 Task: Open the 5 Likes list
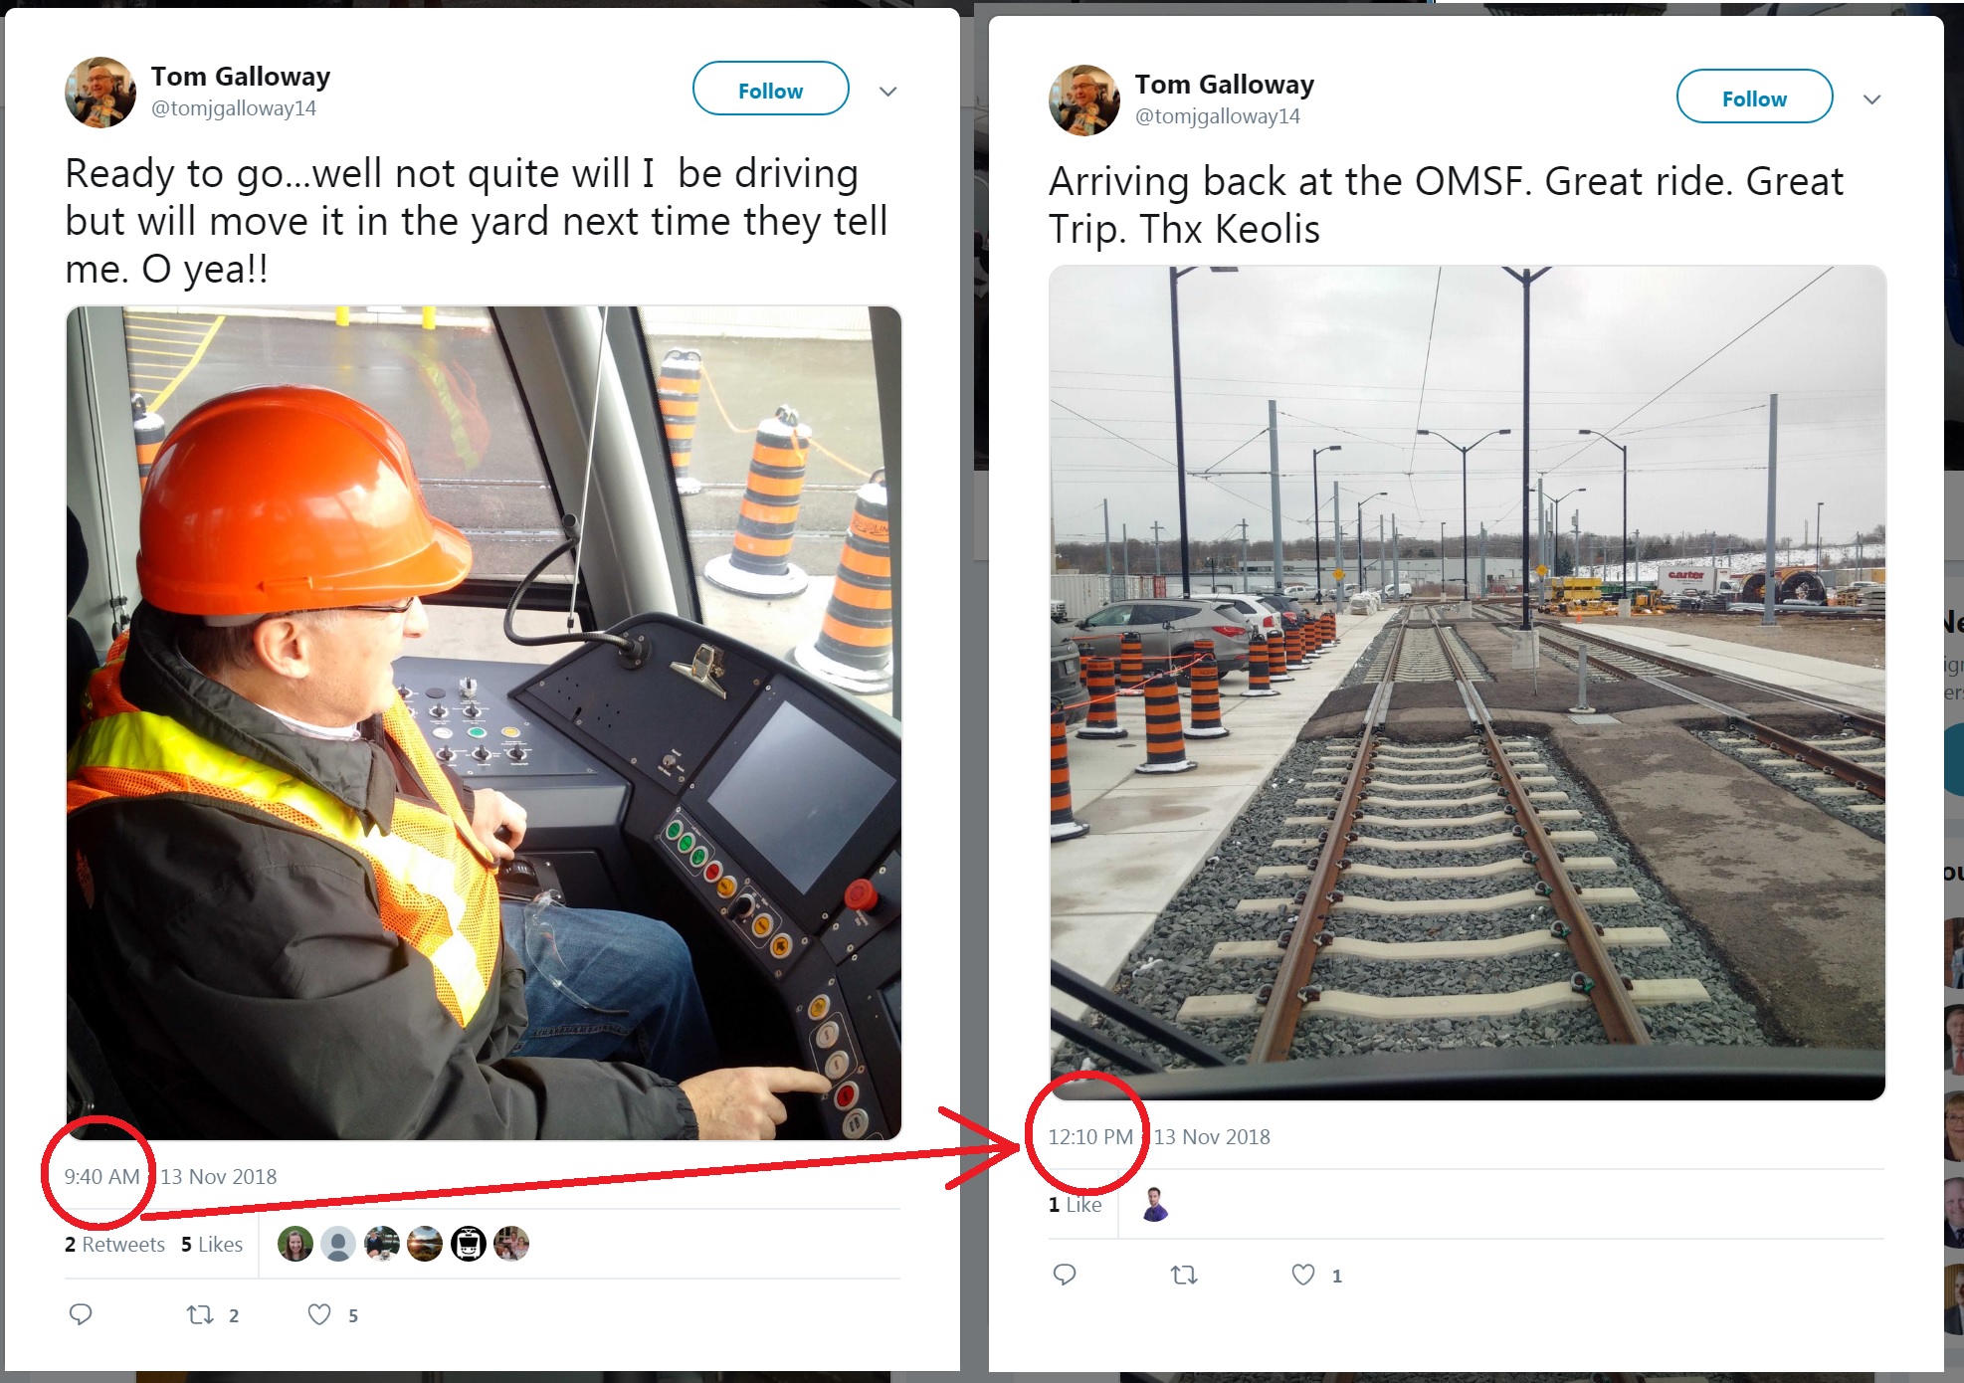tap(212, 1245)
